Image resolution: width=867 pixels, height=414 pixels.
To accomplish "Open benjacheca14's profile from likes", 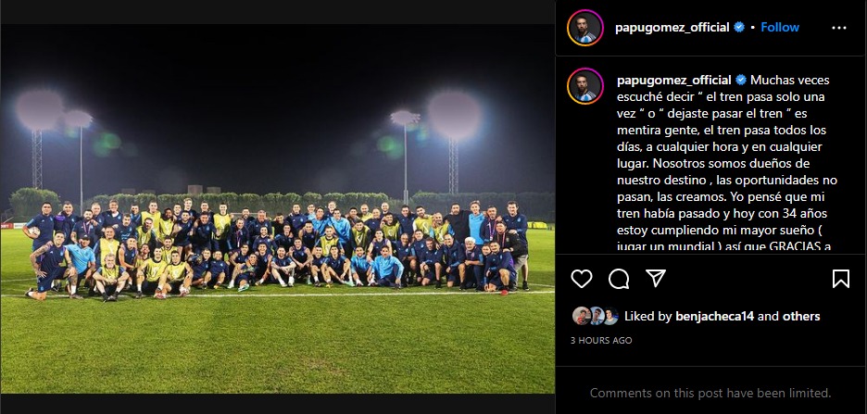I will pos(714,316).
